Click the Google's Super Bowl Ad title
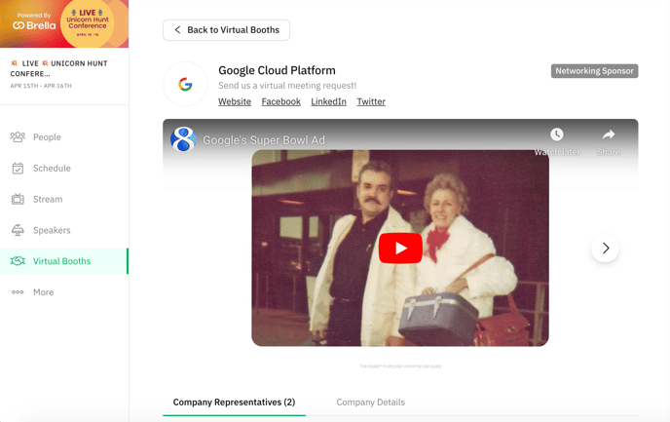This screenshot has height=422, width=670. (264, 140)
